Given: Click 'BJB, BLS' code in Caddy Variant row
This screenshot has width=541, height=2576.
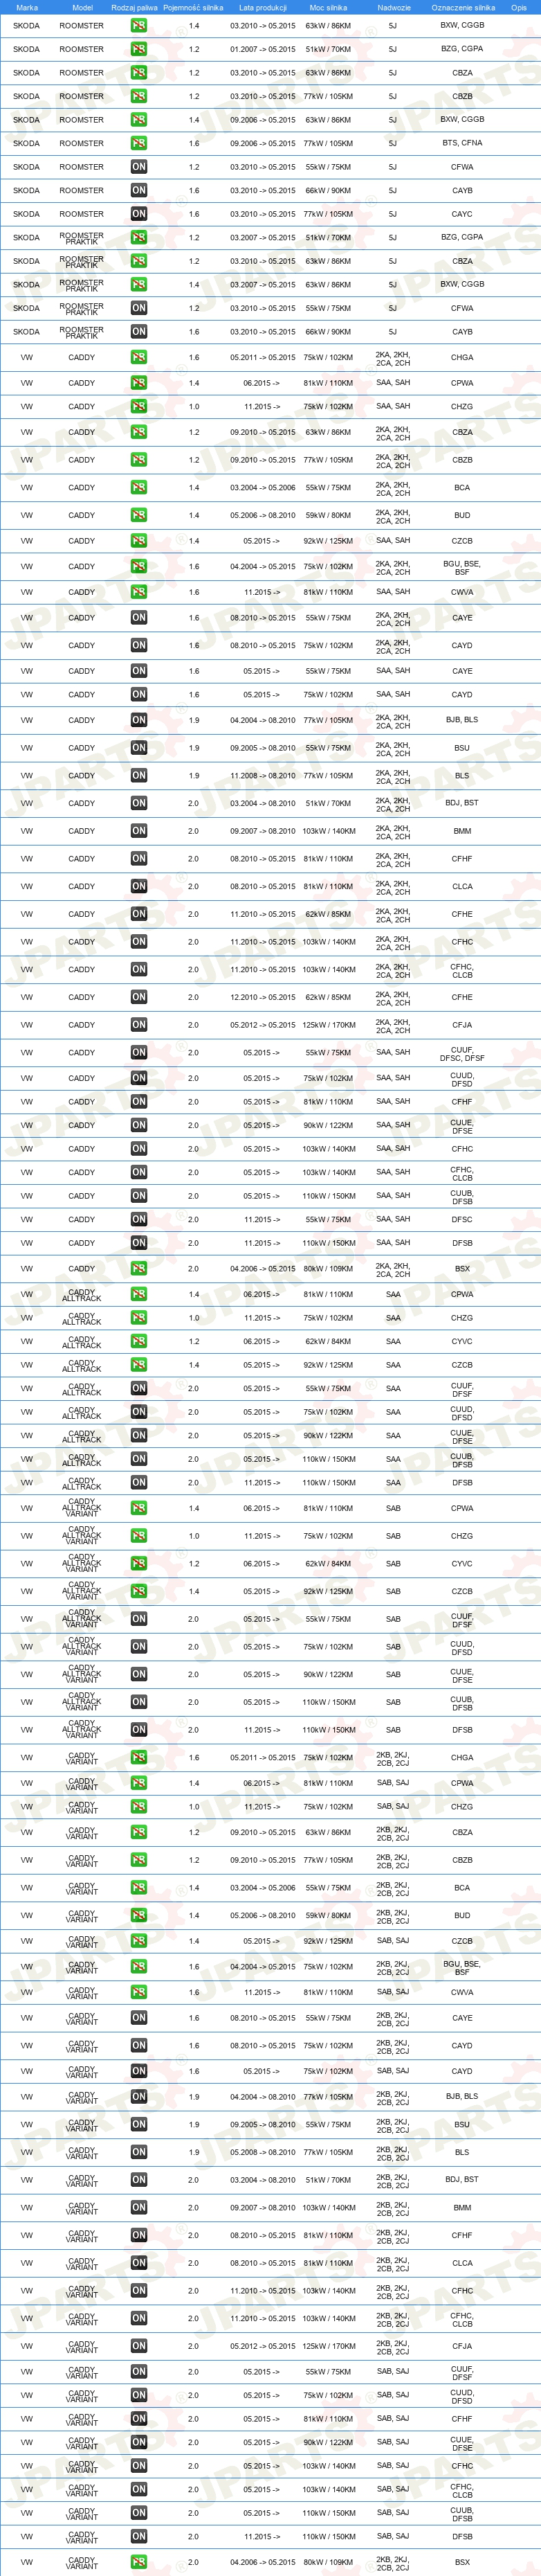Looking at the screenshot, I should coord(462,2096).
